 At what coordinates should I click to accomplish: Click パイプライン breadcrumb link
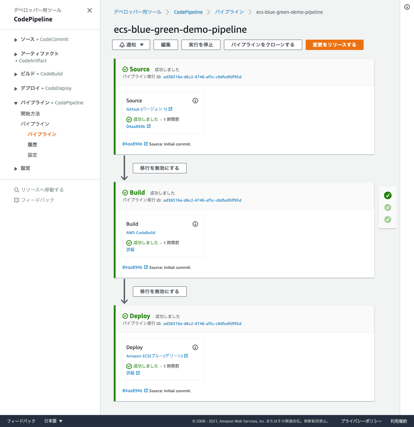229,12
